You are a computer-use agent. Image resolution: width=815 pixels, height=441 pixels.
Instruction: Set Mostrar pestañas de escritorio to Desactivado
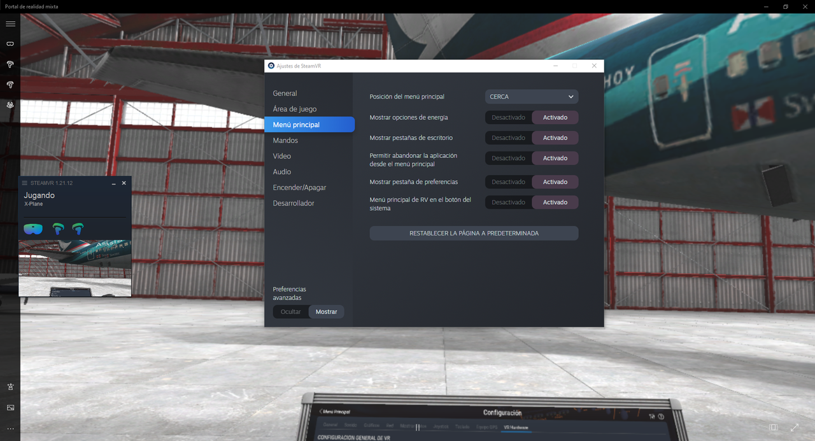click(x=508, y=137)
